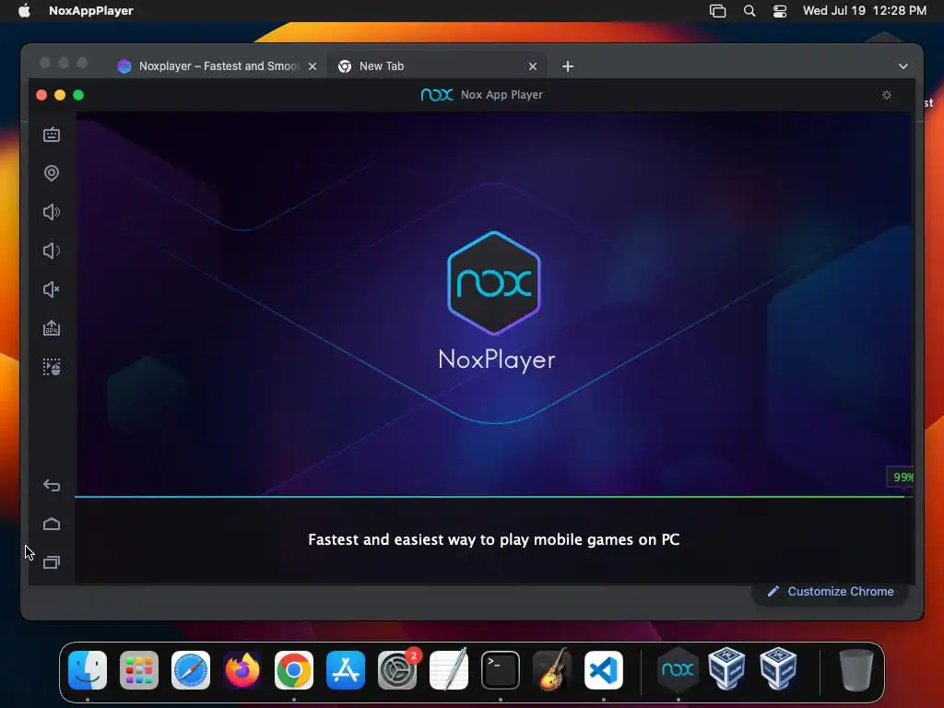Click the volume down speaker icon
Screen dimensions: 944x708
(x=52, y=251)
